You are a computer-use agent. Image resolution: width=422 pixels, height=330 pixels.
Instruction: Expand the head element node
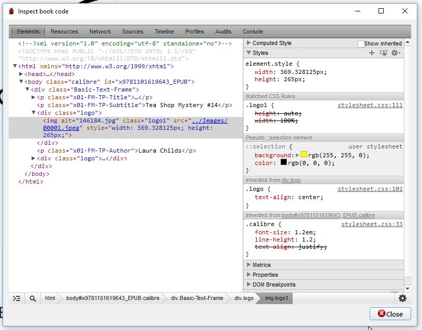(x=21, y=74)
